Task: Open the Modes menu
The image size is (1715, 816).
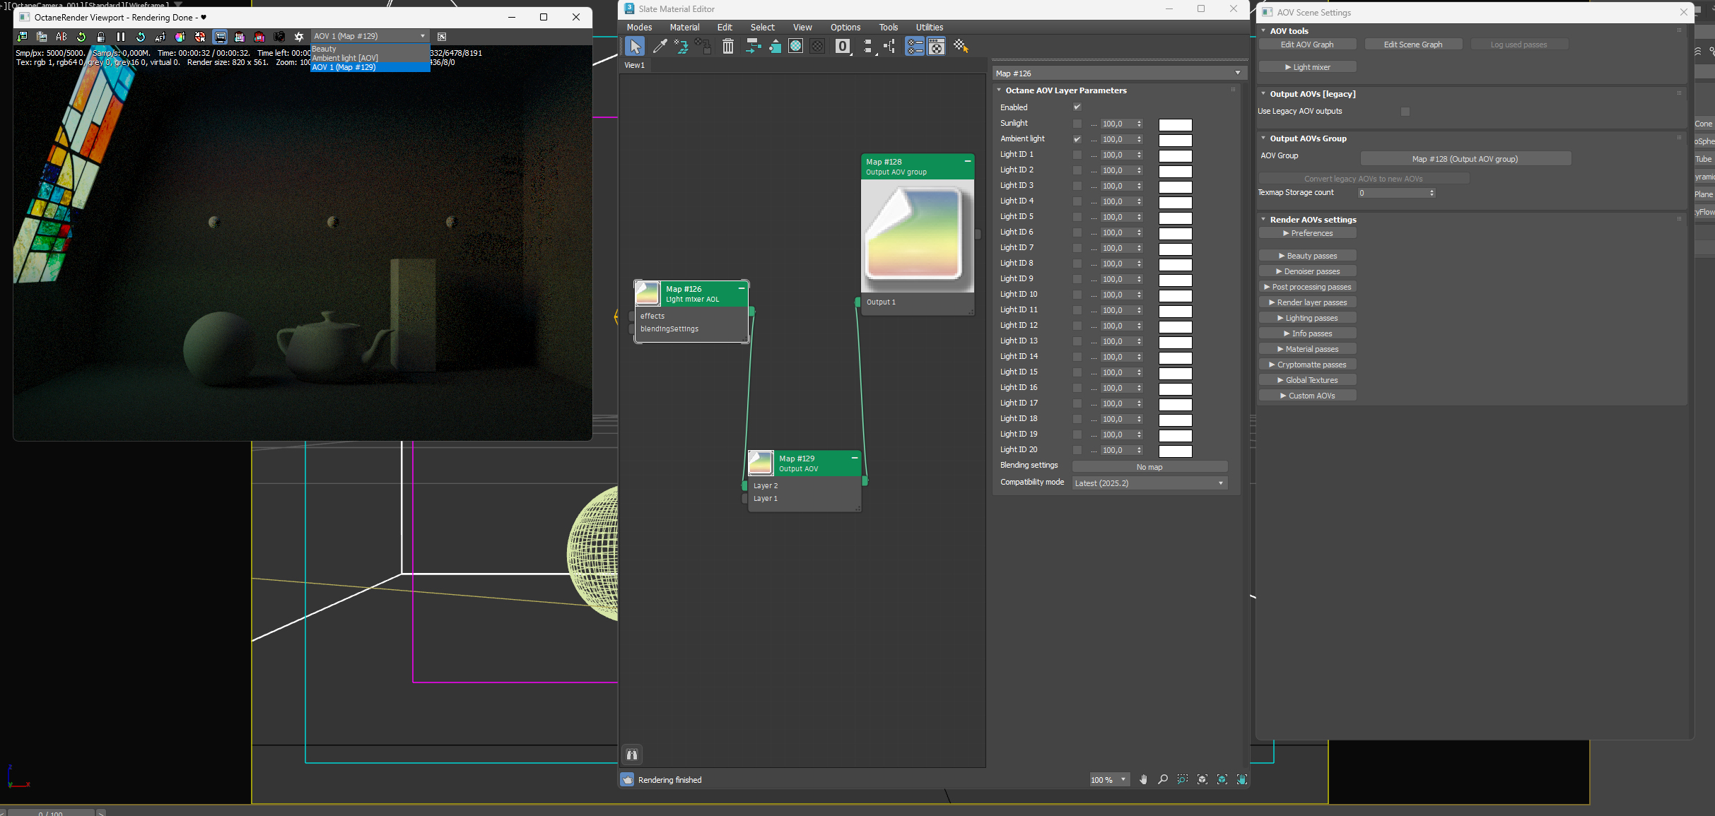Action: 639,28
